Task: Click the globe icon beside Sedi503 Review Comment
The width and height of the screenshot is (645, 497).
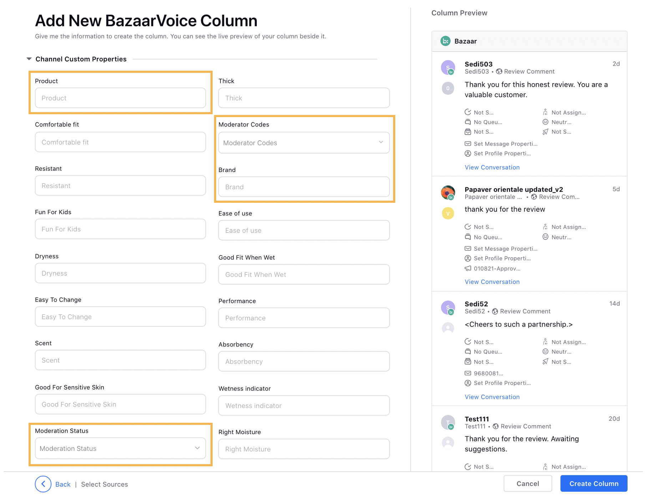Action: (499, 71)
